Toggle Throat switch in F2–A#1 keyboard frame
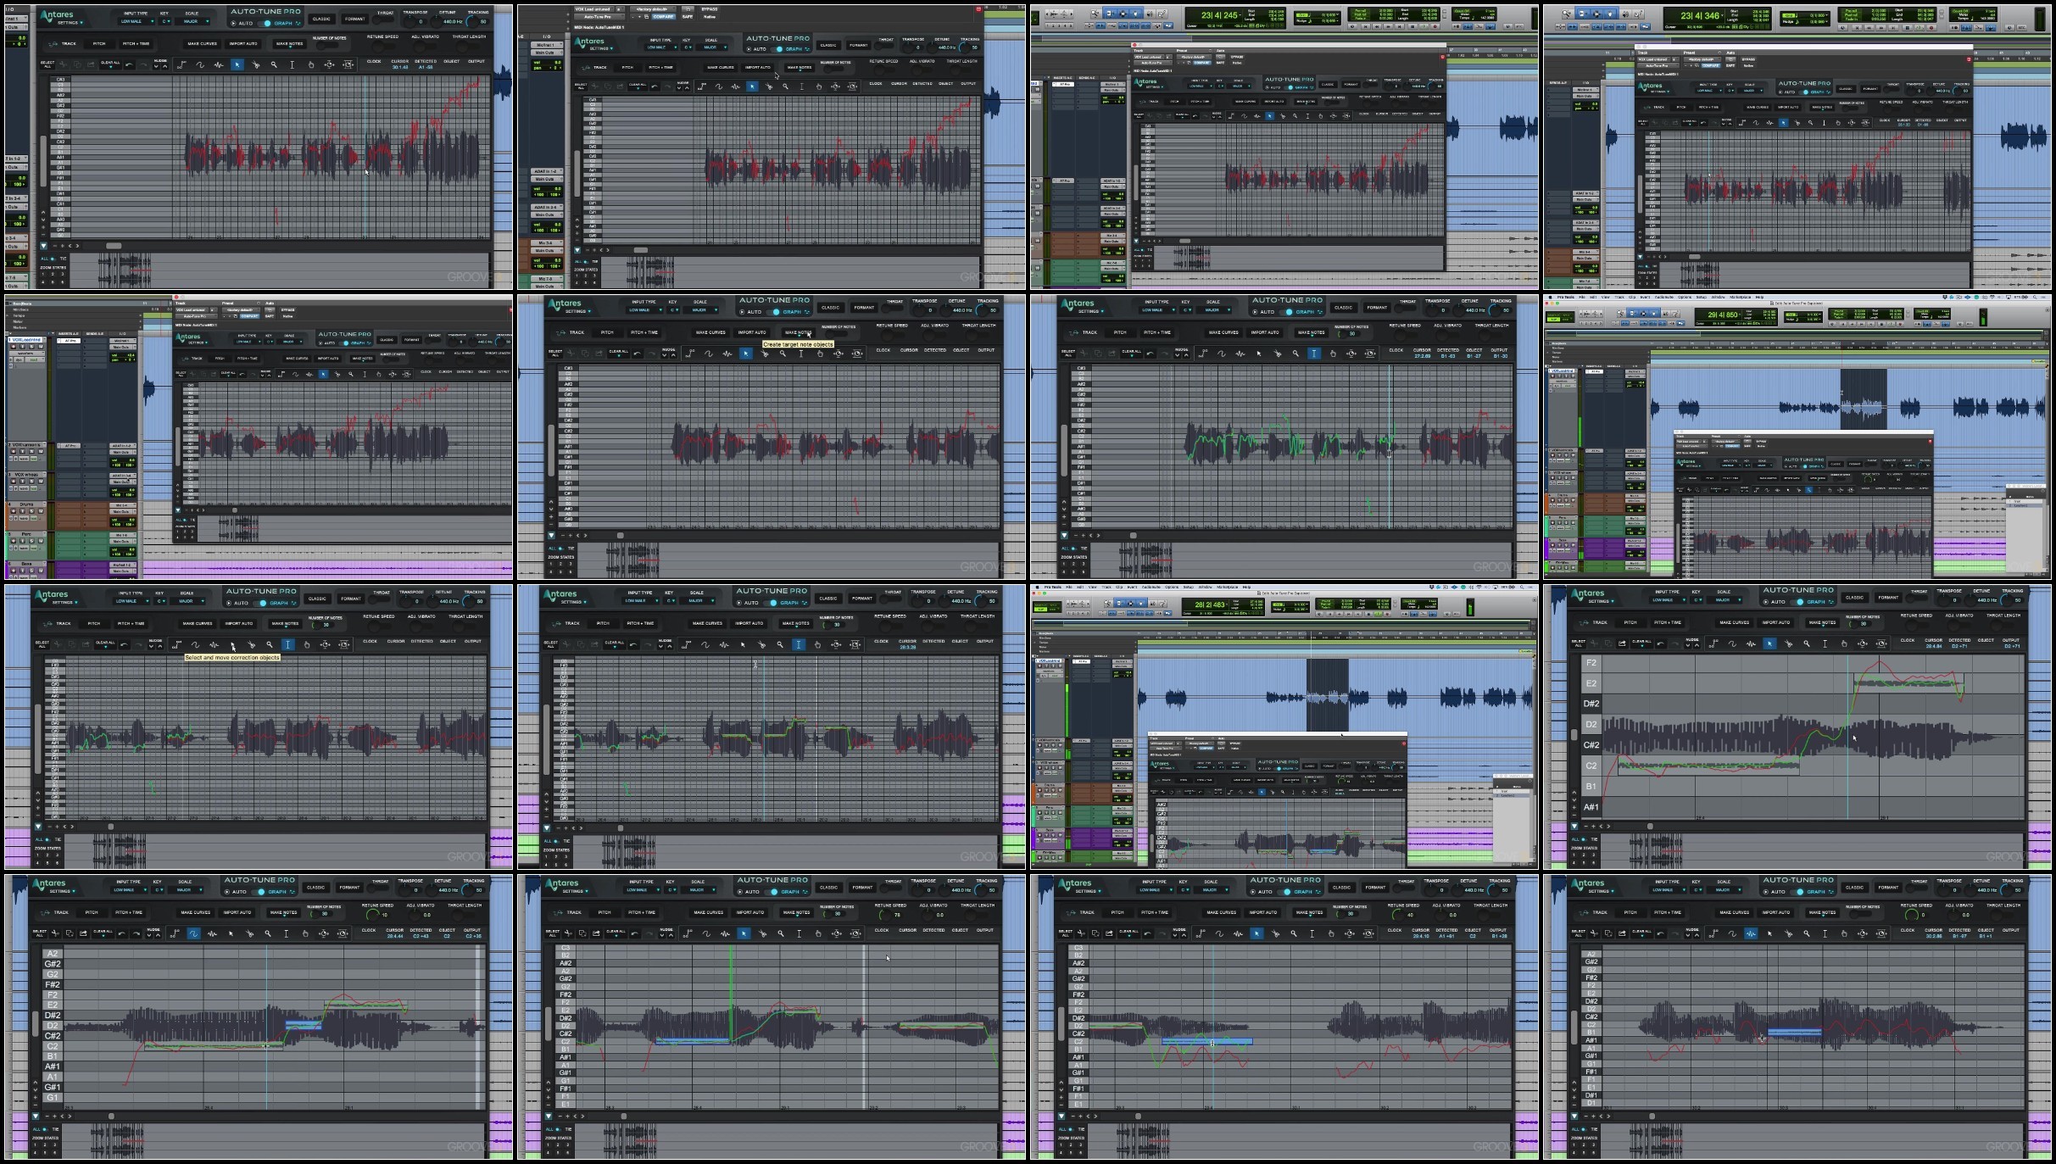This screenshot has height=1164, width=2056. click(1919, 599)
